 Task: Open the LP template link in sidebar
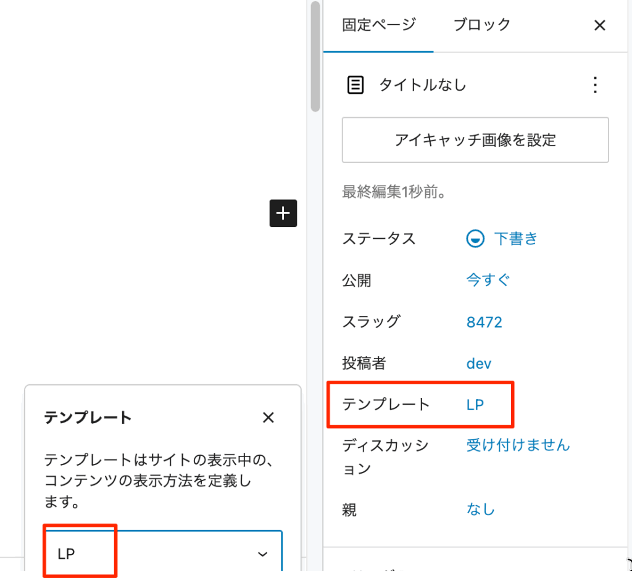475,405
